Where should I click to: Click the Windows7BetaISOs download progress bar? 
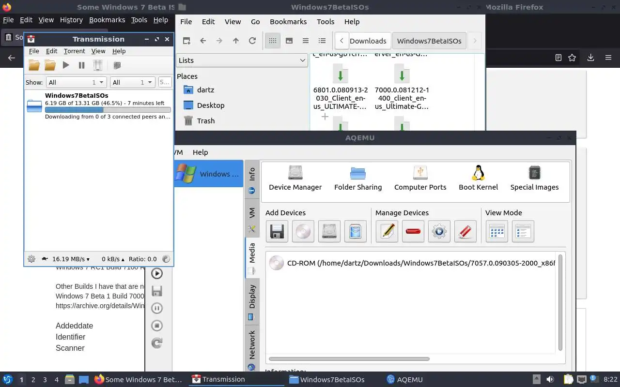coord(108,110)
